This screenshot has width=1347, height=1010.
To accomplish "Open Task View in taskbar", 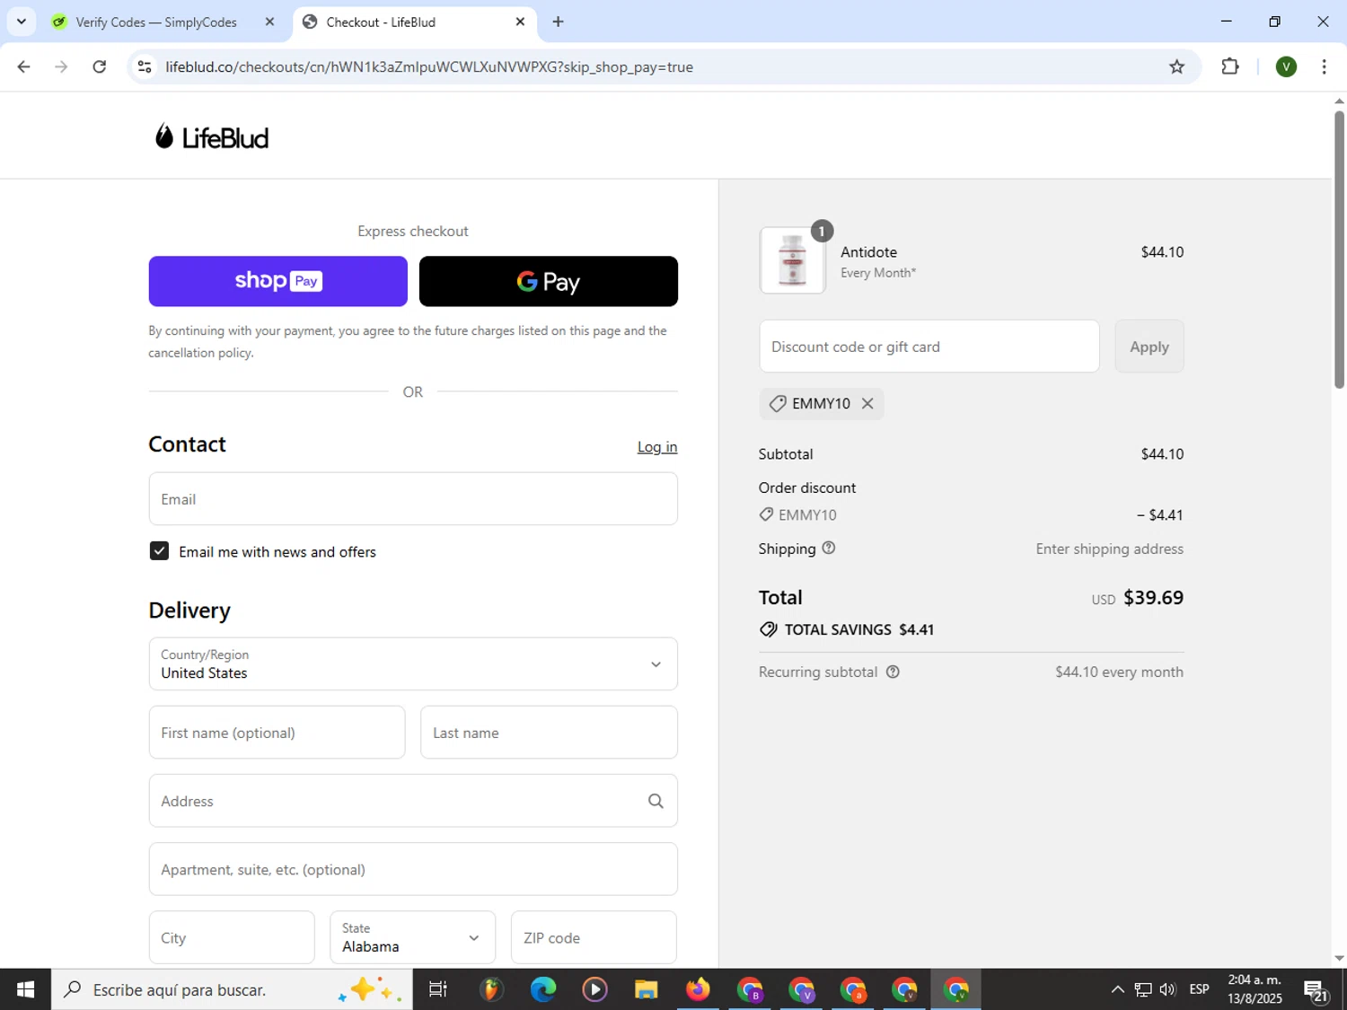I will point(438,989).
